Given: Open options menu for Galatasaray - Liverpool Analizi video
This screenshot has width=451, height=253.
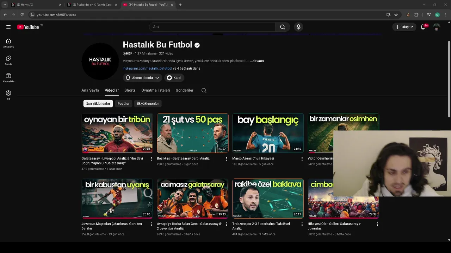Looking at the screenshot, I should coord(151,159).
